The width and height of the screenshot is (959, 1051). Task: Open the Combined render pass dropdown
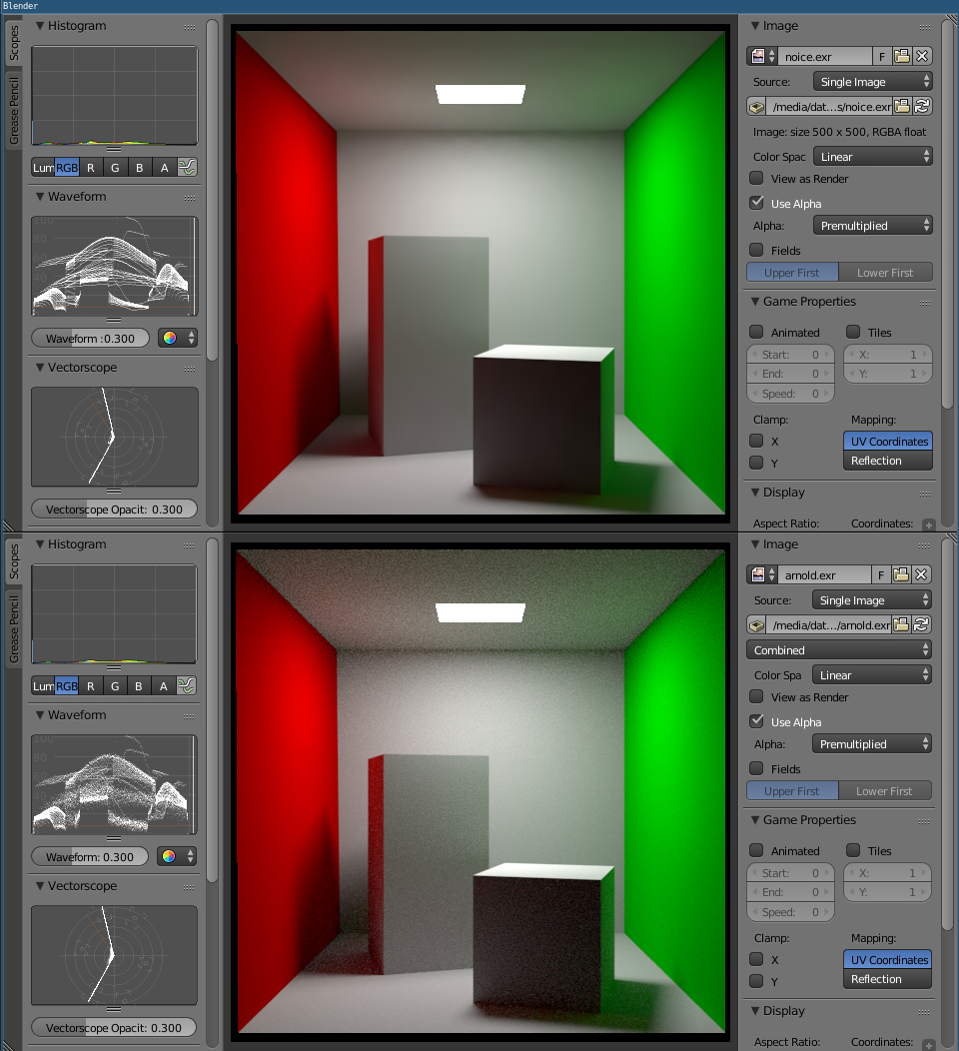[x=839, y=649]
